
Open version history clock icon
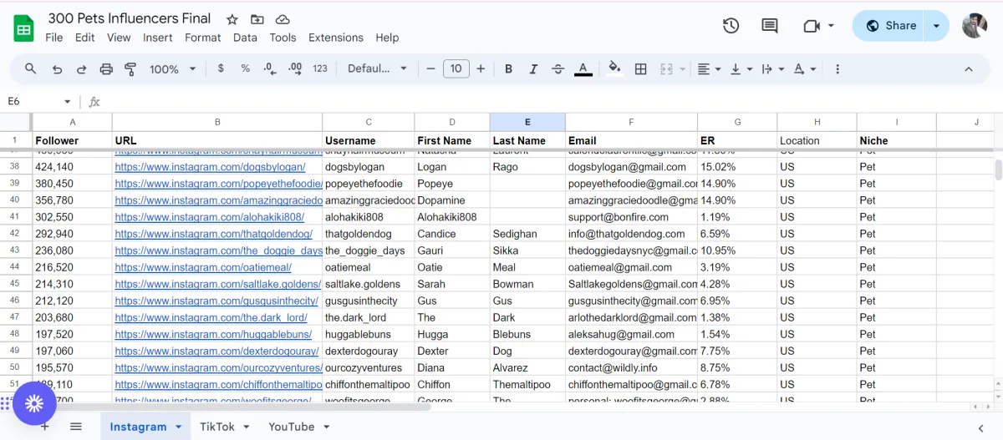(731, 26)
